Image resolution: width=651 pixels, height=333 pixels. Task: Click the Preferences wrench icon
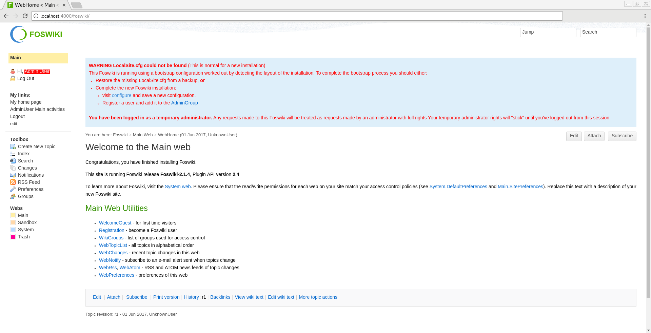[13, 189]
